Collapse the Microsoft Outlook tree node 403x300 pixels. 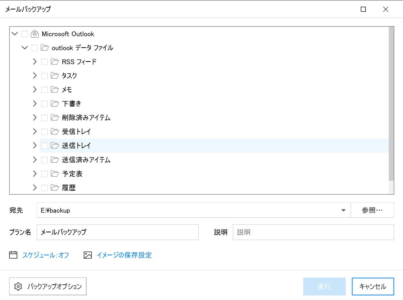pyautogui.click(x=15, y=34)
